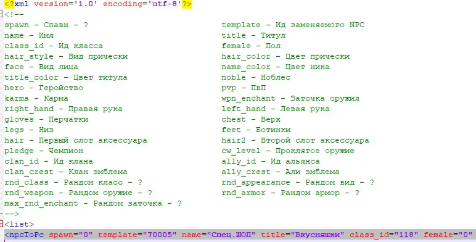The height and width of the screenshot is (242, 476).
Task: Click 'ally_id - Ид альянса' line
Action: (x=271, y=161)
